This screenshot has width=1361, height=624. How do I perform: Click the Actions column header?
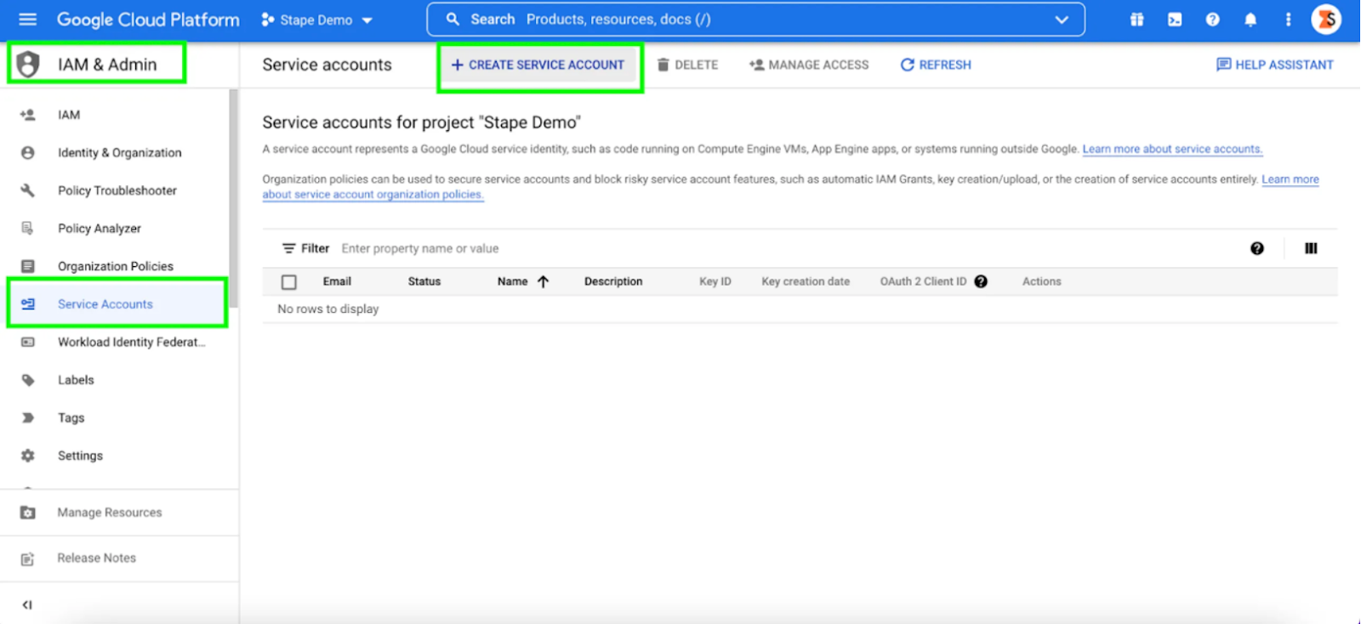(x=1042, y=281)
